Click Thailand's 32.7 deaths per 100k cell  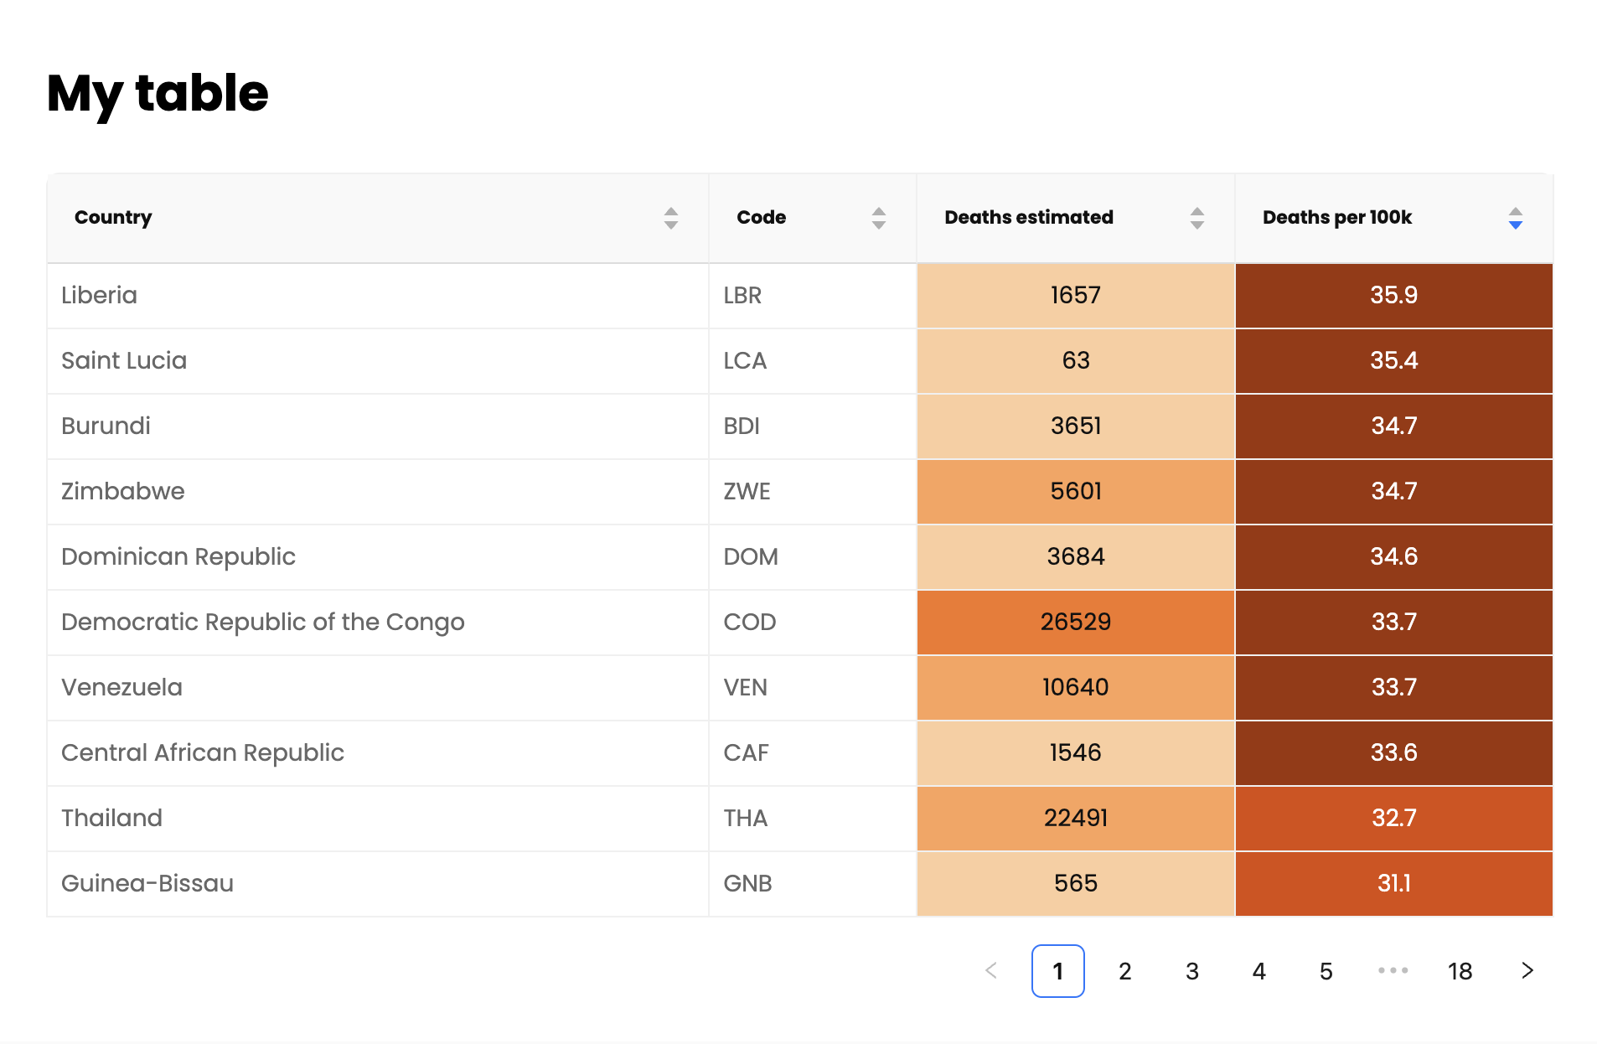coord(1393,819)
